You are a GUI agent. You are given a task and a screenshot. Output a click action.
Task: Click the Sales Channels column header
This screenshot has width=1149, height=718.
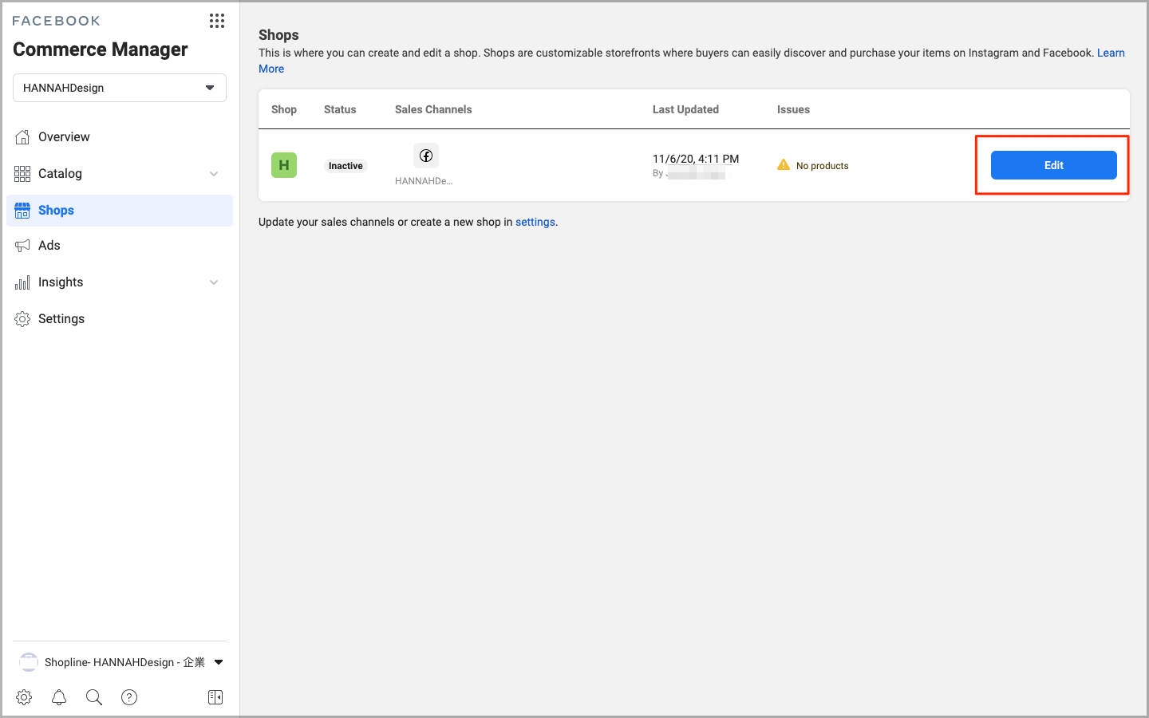433,109
